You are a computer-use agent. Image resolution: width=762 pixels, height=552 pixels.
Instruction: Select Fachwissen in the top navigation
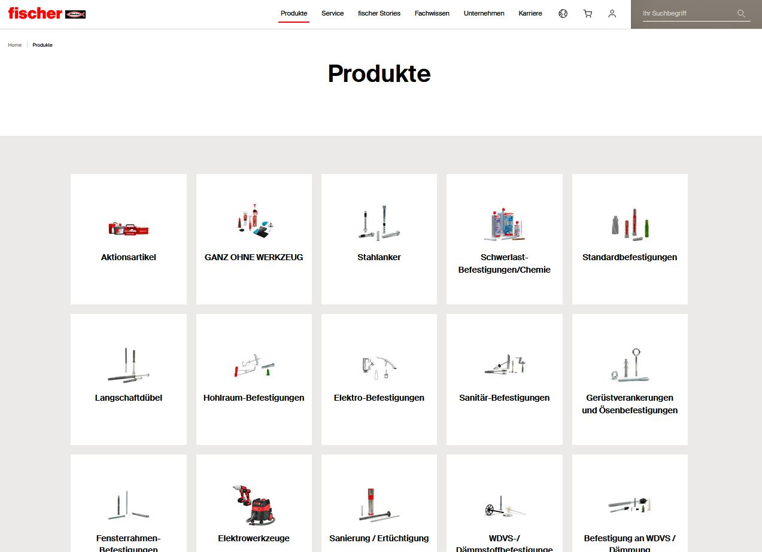tap(432, 14)
